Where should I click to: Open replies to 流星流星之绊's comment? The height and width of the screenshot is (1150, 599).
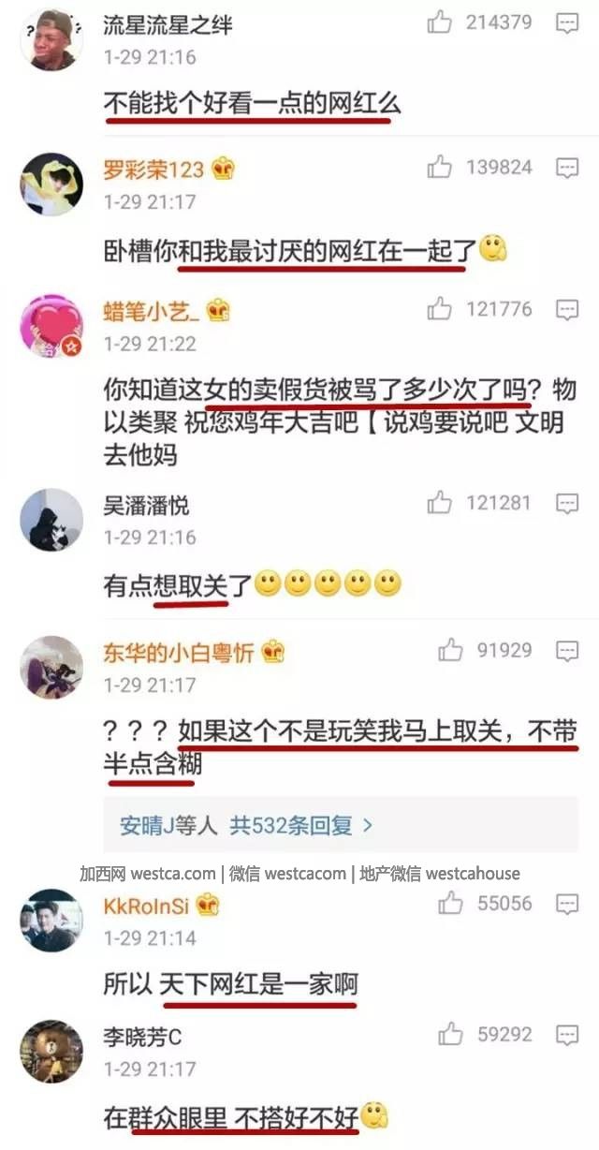567,23
